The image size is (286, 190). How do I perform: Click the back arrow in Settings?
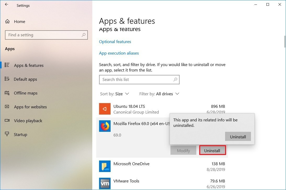click(x=7, y=4)
